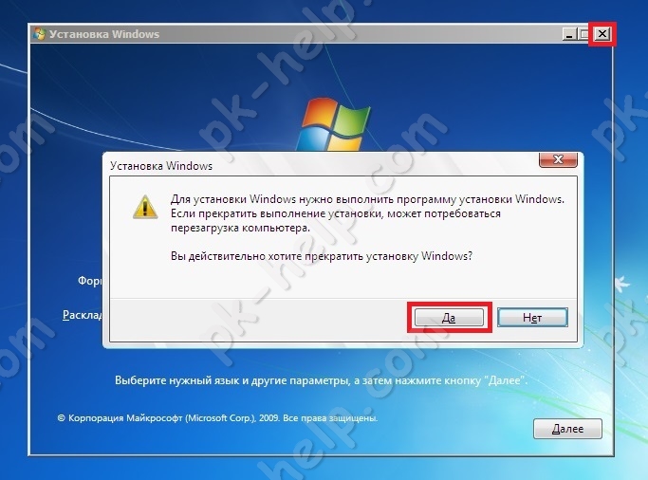Image resolution: width=648 pixels, height=480 pixels.
Task: Close the warning dialog with its red X
Action: (x=558, y=159)
